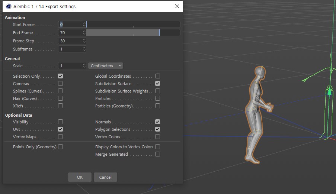Enable the Global Coordinates checkbox

157,76
